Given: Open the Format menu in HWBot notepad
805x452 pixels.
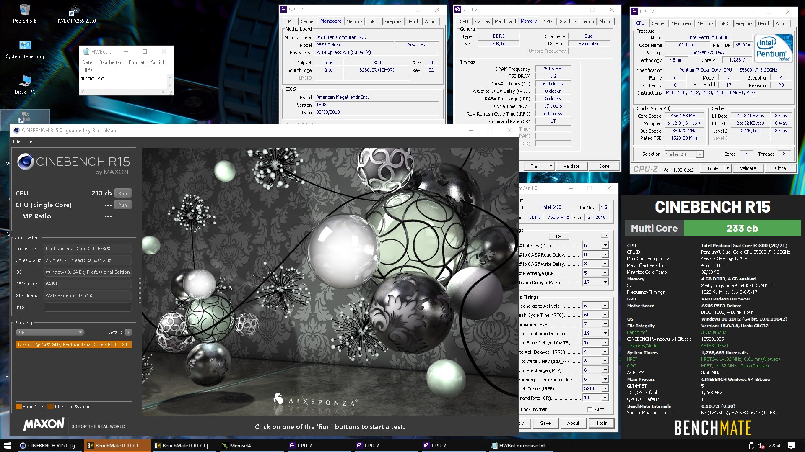Looking at the screenshot, I should (137, 62).
